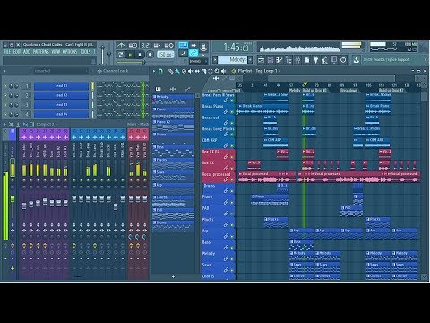Image resolution: width=430 pixels, height=323 pixels.
Task: Click previous pattern arrow left of Melody
Action: [215, 60]
